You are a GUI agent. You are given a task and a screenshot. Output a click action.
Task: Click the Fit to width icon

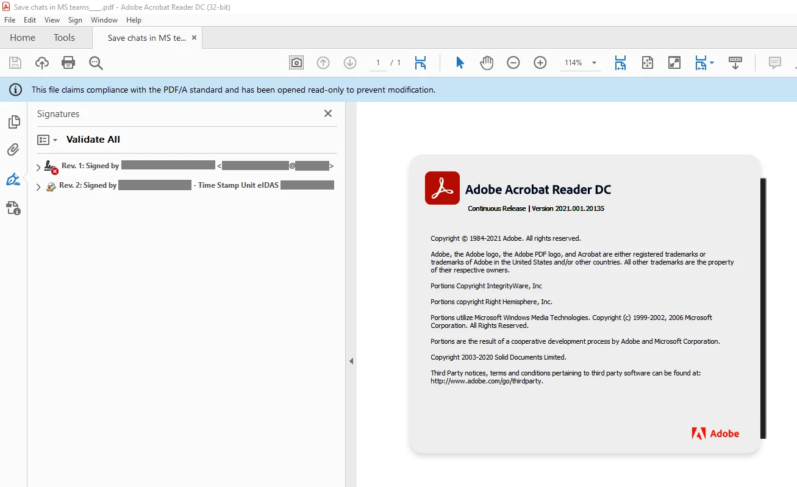tap(620, 62)
